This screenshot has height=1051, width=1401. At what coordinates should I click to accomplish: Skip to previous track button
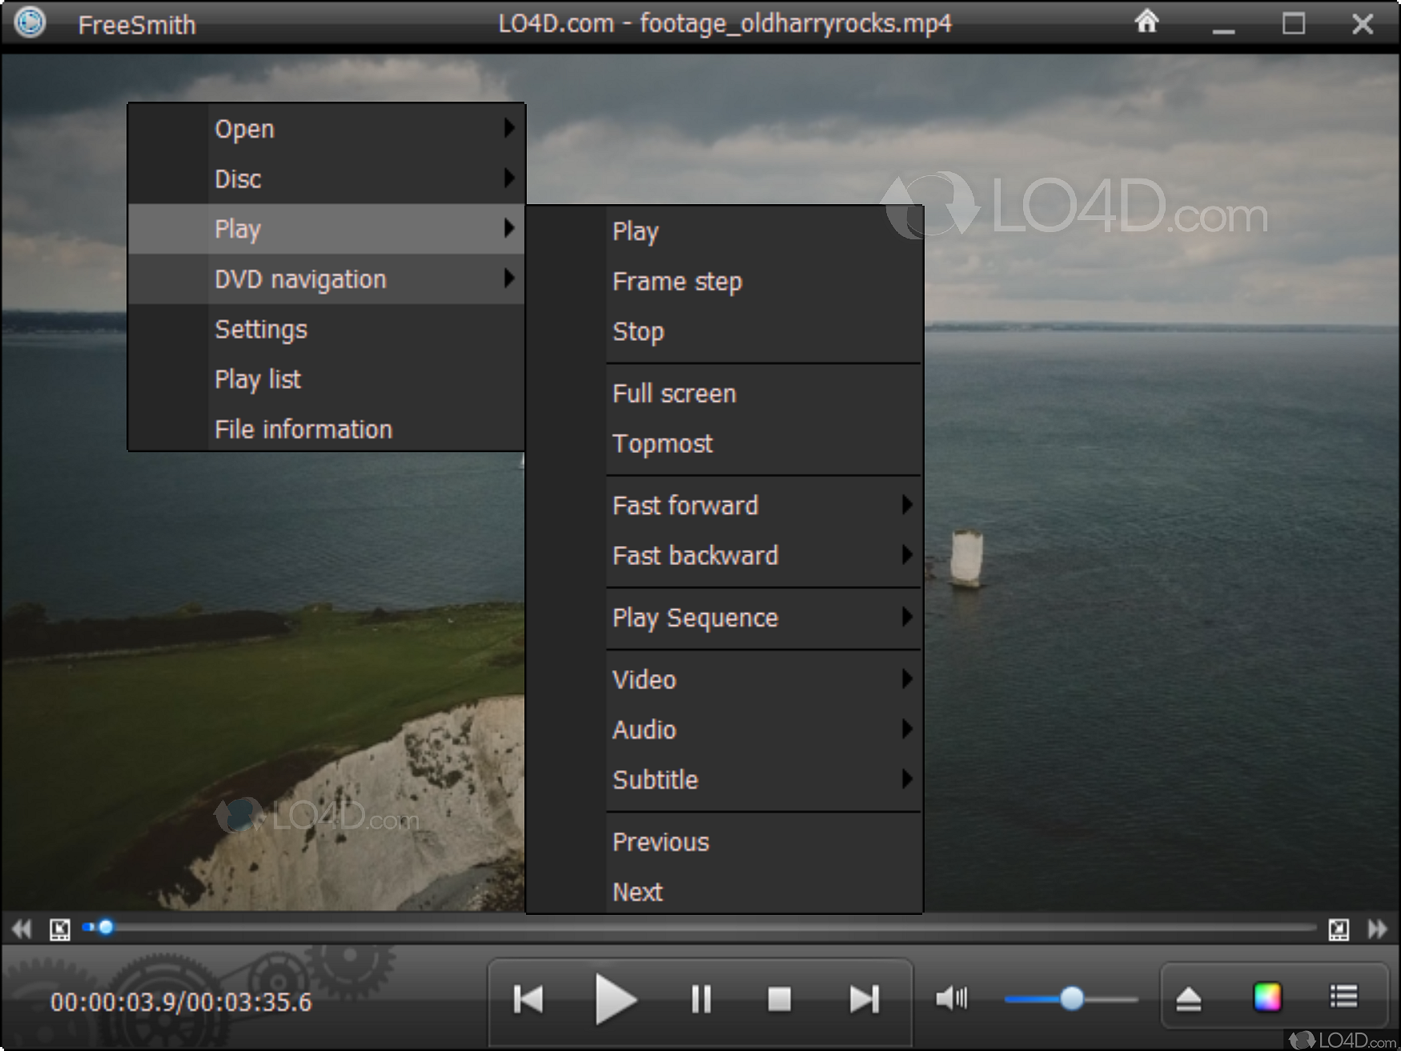[x=528, y=999]
